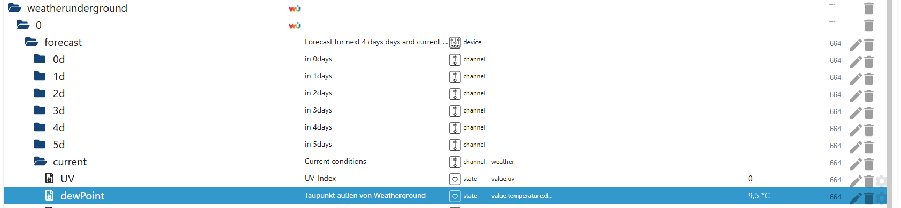Viewport: 901px width, 208px height.
Task: Delete the weatherunderground adapter object
Action: tap(869, 9)
